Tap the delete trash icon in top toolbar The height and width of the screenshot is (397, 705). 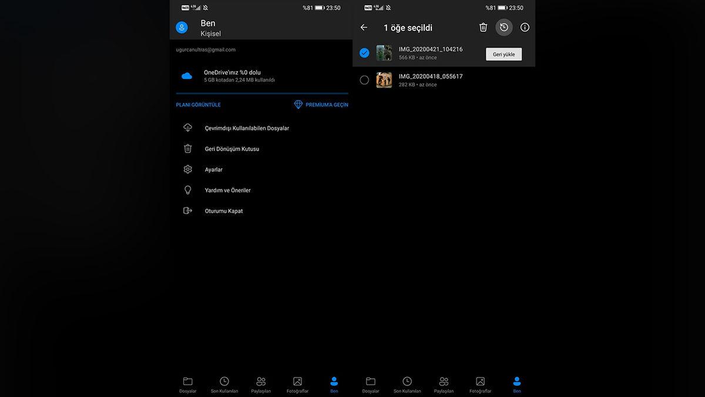(483, 28)
